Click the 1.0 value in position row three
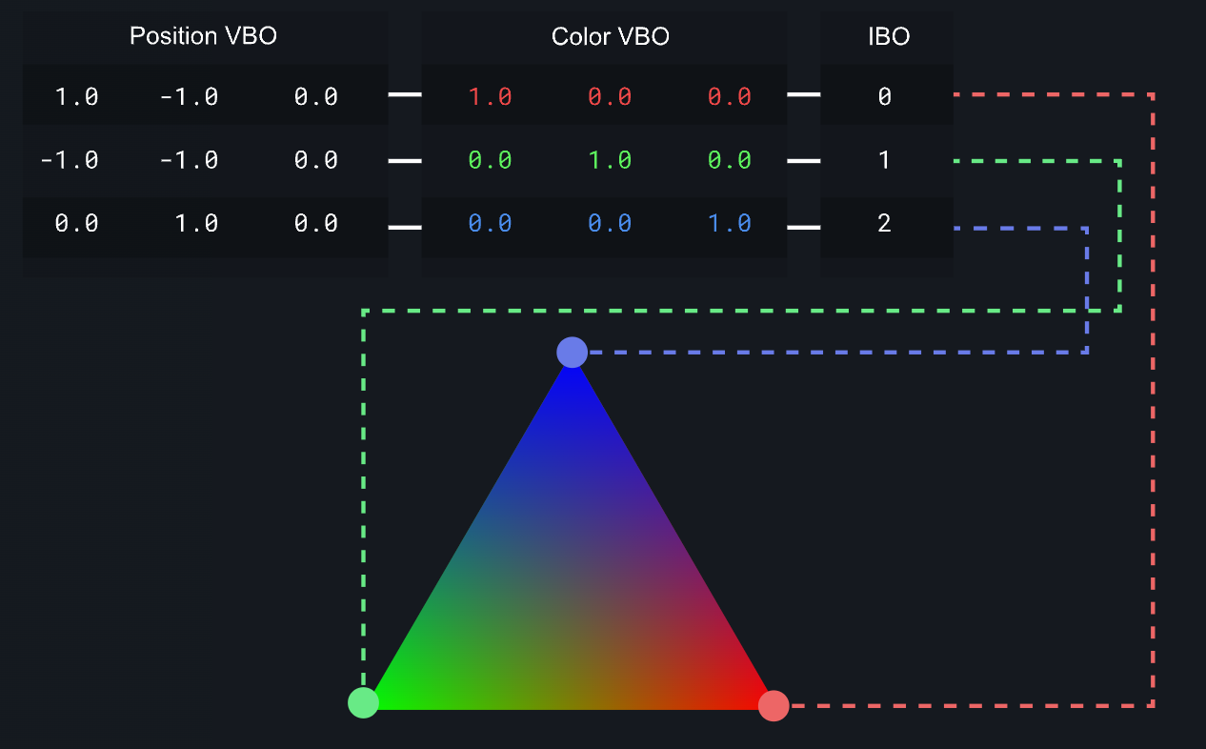 [x=196, y=223]
